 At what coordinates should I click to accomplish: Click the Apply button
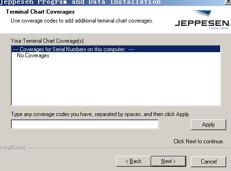[208, 124]
